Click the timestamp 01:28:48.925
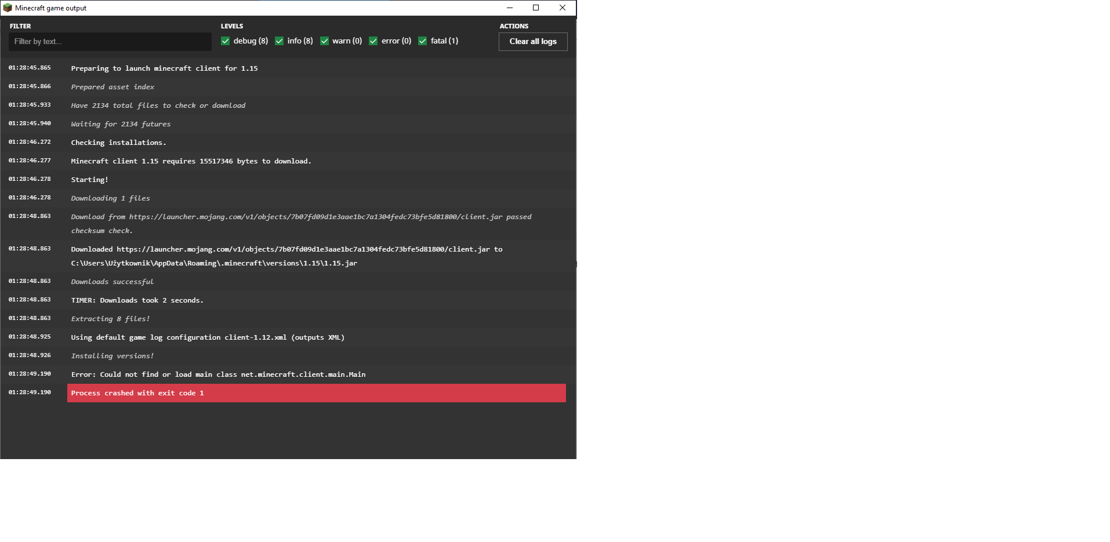 pos(30,337)
